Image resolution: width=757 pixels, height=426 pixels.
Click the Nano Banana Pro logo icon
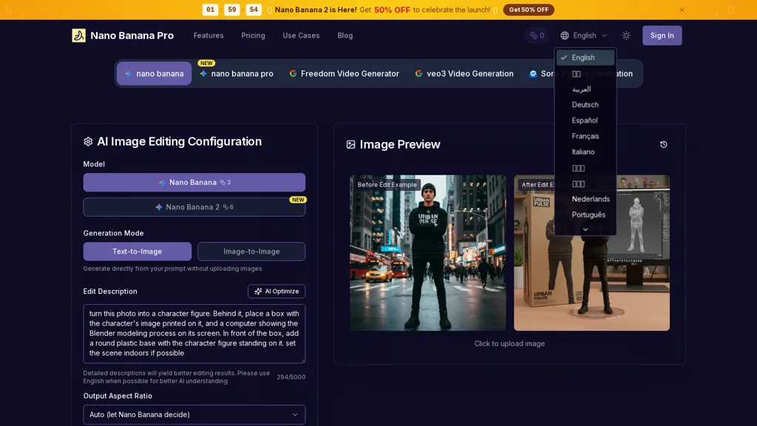[78, 35]
